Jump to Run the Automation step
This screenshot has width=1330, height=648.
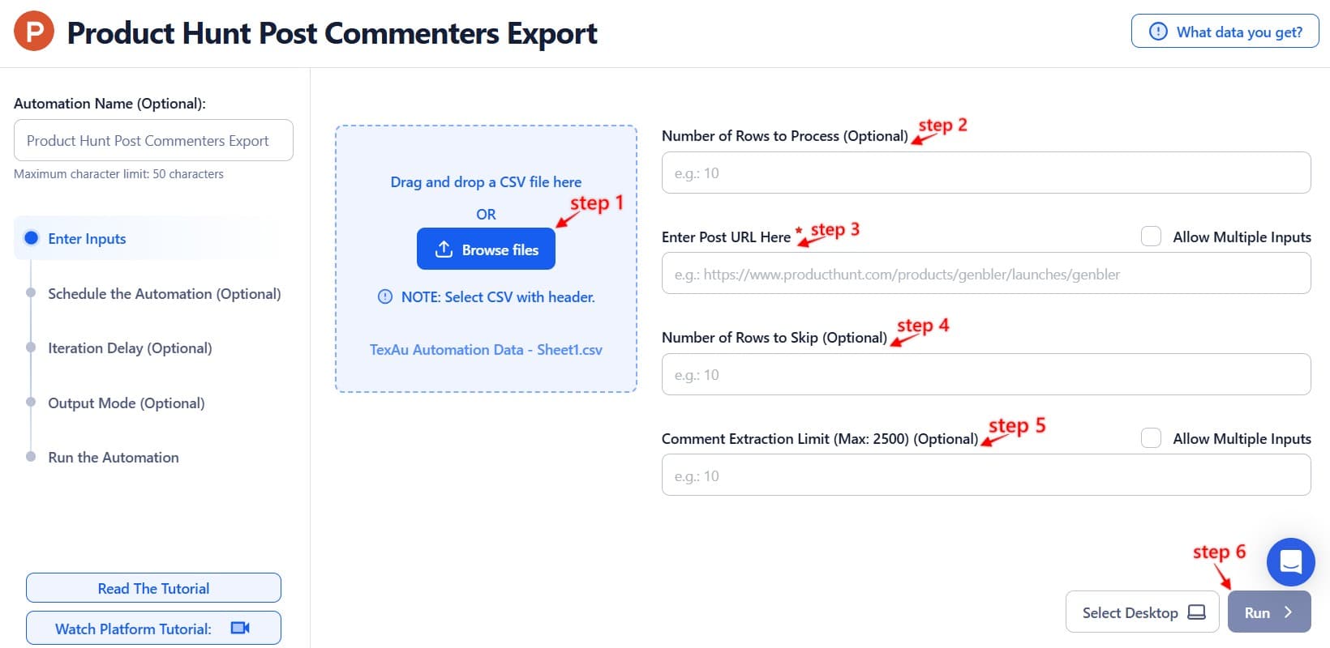click(x=114, y=457)
